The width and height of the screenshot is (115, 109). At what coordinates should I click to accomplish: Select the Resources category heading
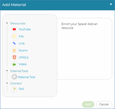click(18, 23)
